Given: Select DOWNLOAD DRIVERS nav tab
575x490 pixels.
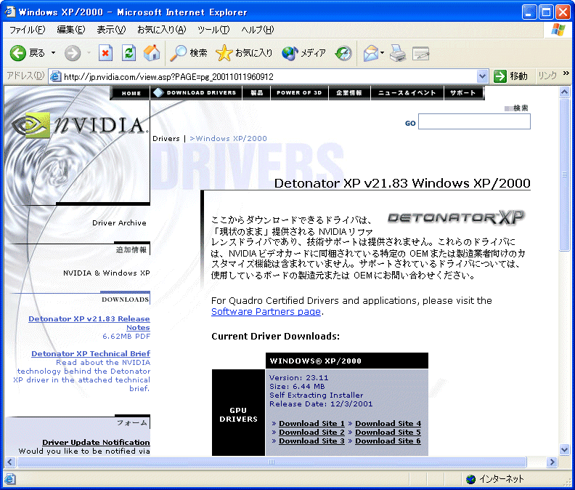Looking at the screenshot, I should (x=196, y=93).
